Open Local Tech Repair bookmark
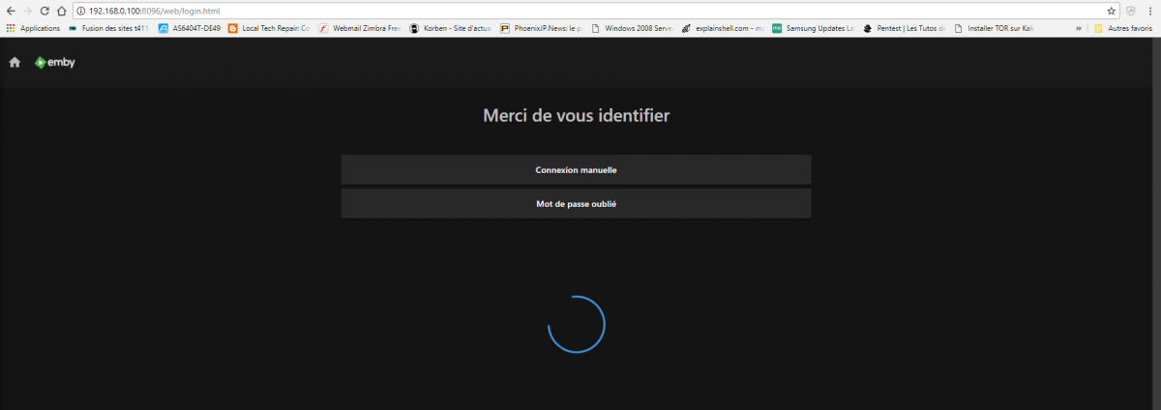 tap(268, 28)
